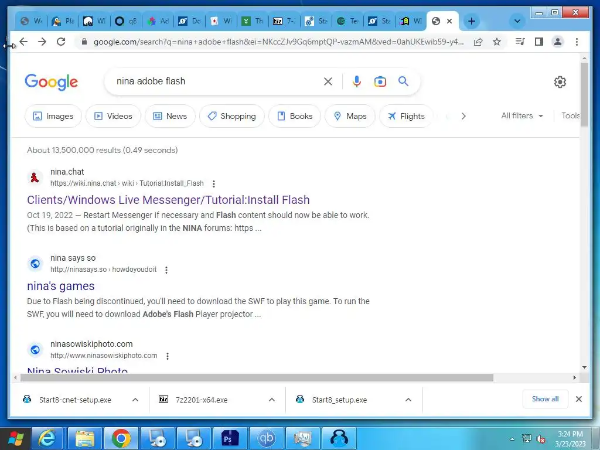Open options for ninasays.so result
The width and height of the screenshot is (600, 450).
(x=166, y=270)
